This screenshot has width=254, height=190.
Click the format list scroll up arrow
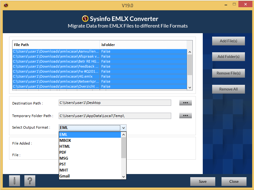[x=124, y=135]
